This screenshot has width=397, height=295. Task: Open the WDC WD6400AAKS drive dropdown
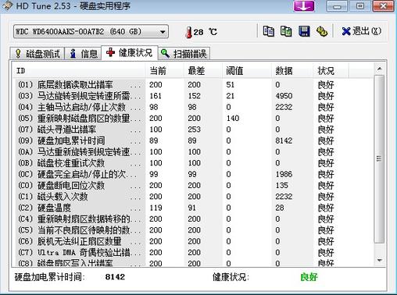click(91, 32)
